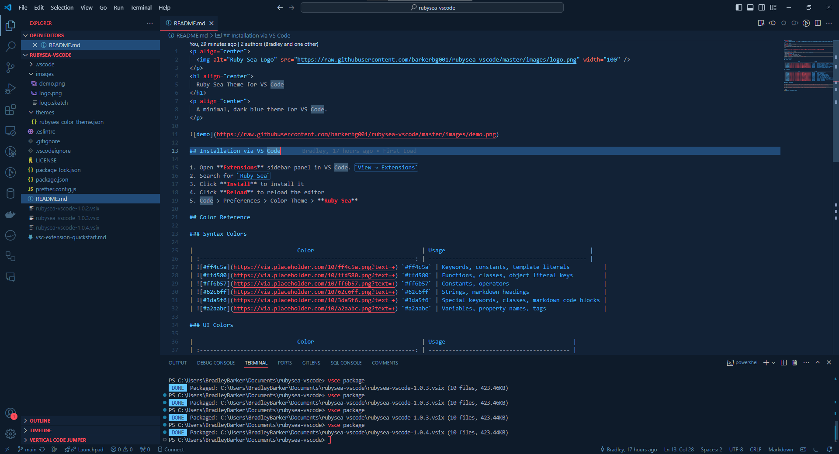Synchronize changes icon next to main branch
The width and height of the screenshot is (839, 454).
click(x=42, y=449)
